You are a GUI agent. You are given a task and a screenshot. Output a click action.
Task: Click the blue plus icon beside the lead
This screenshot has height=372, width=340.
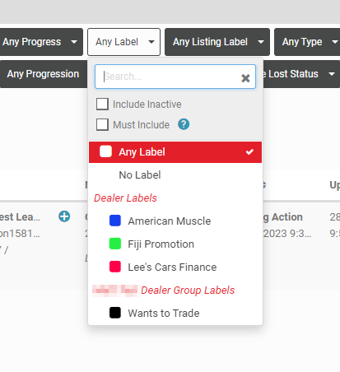(64, 216)
